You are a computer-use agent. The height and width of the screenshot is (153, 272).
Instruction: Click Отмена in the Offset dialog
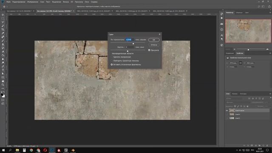point(154,45)
